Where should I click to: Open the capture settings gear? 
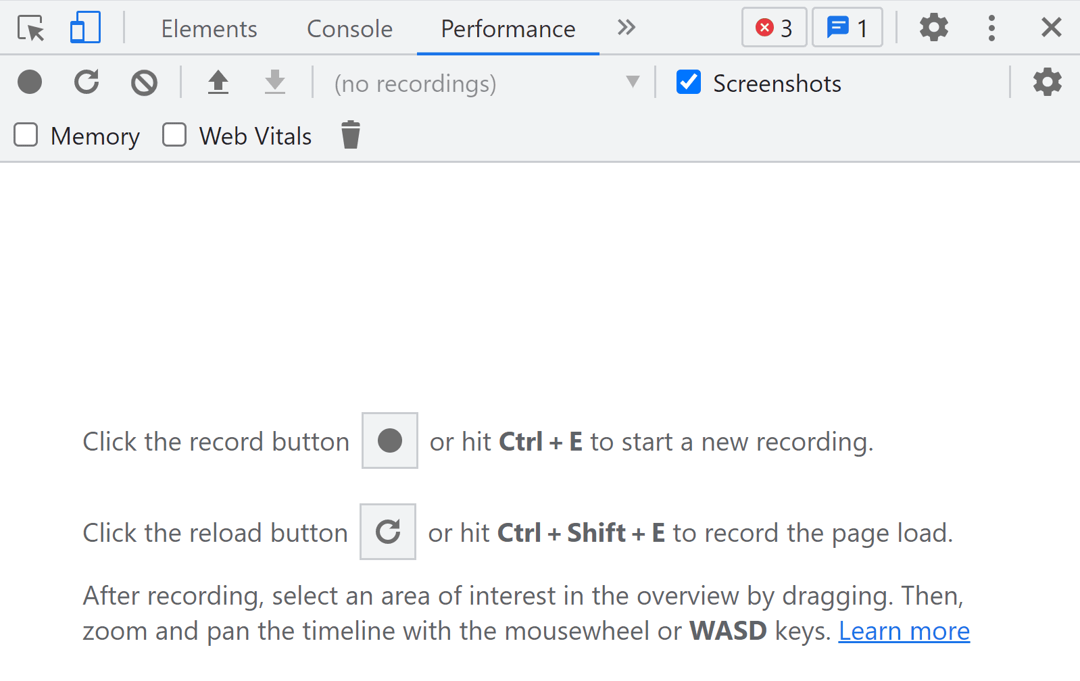point(1047,82)
